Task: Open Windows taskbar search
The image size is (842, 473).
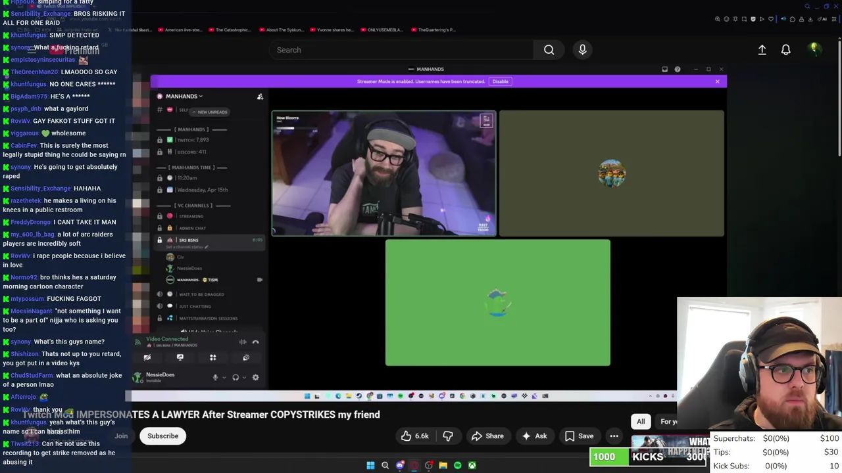Action: pos(385,465)
